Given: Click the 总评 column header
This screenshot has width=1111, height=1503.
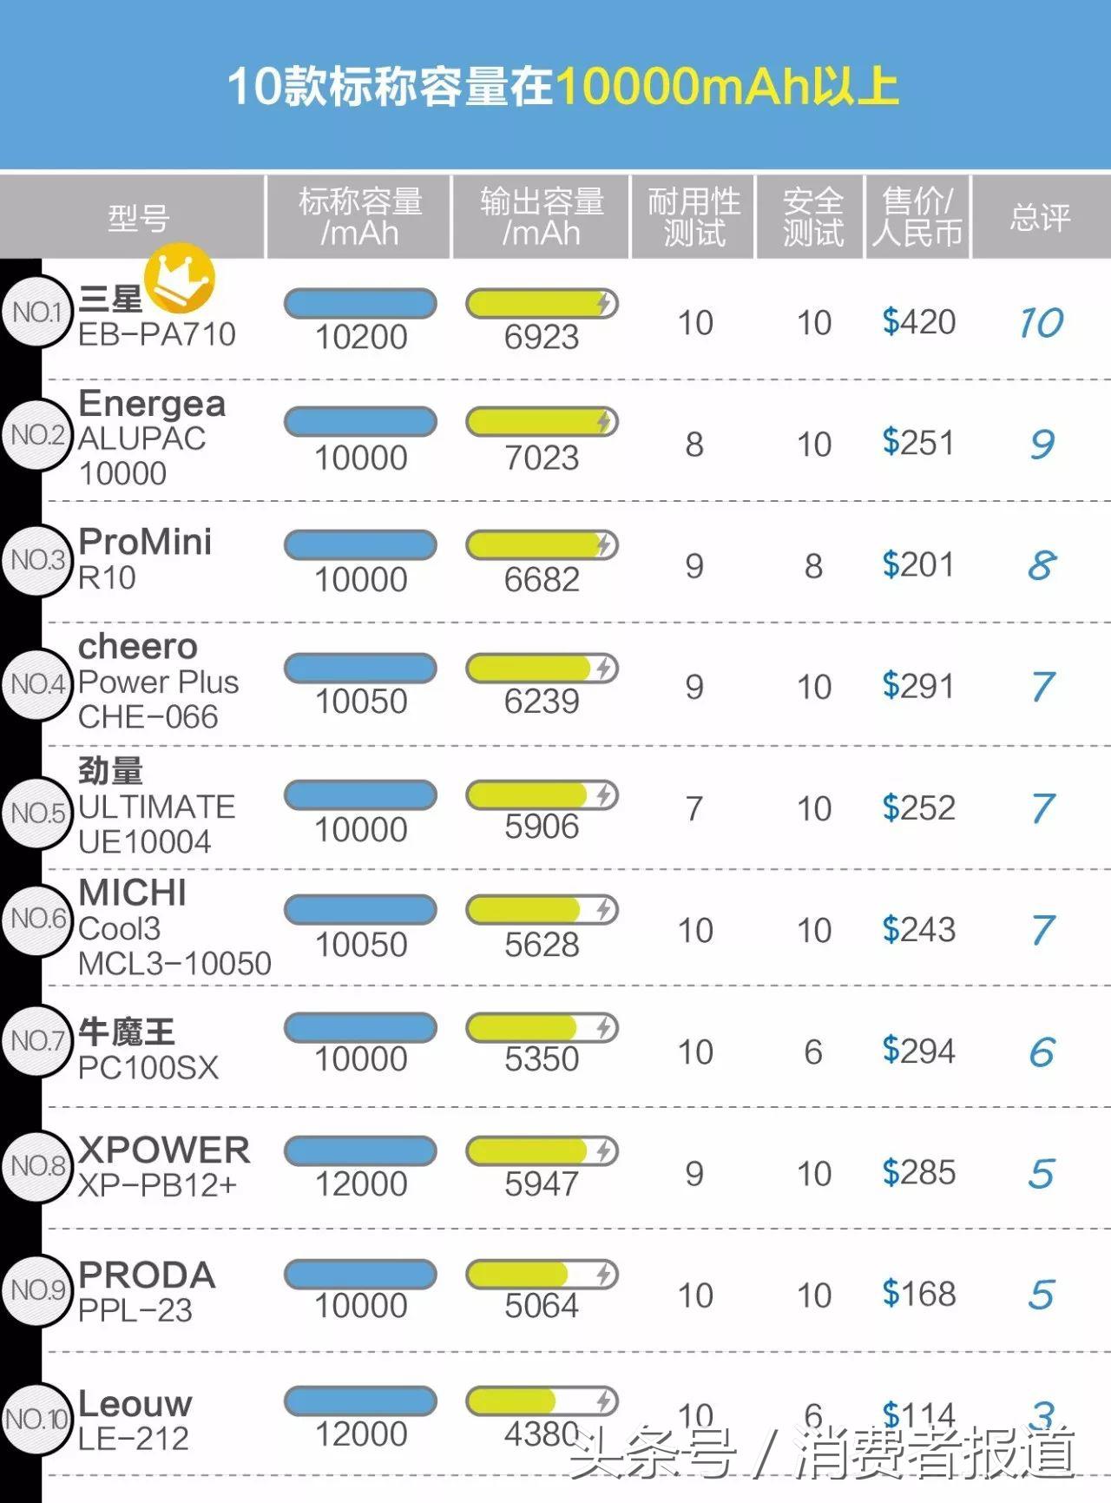Looking at the screenshot, I should 1040,217.
